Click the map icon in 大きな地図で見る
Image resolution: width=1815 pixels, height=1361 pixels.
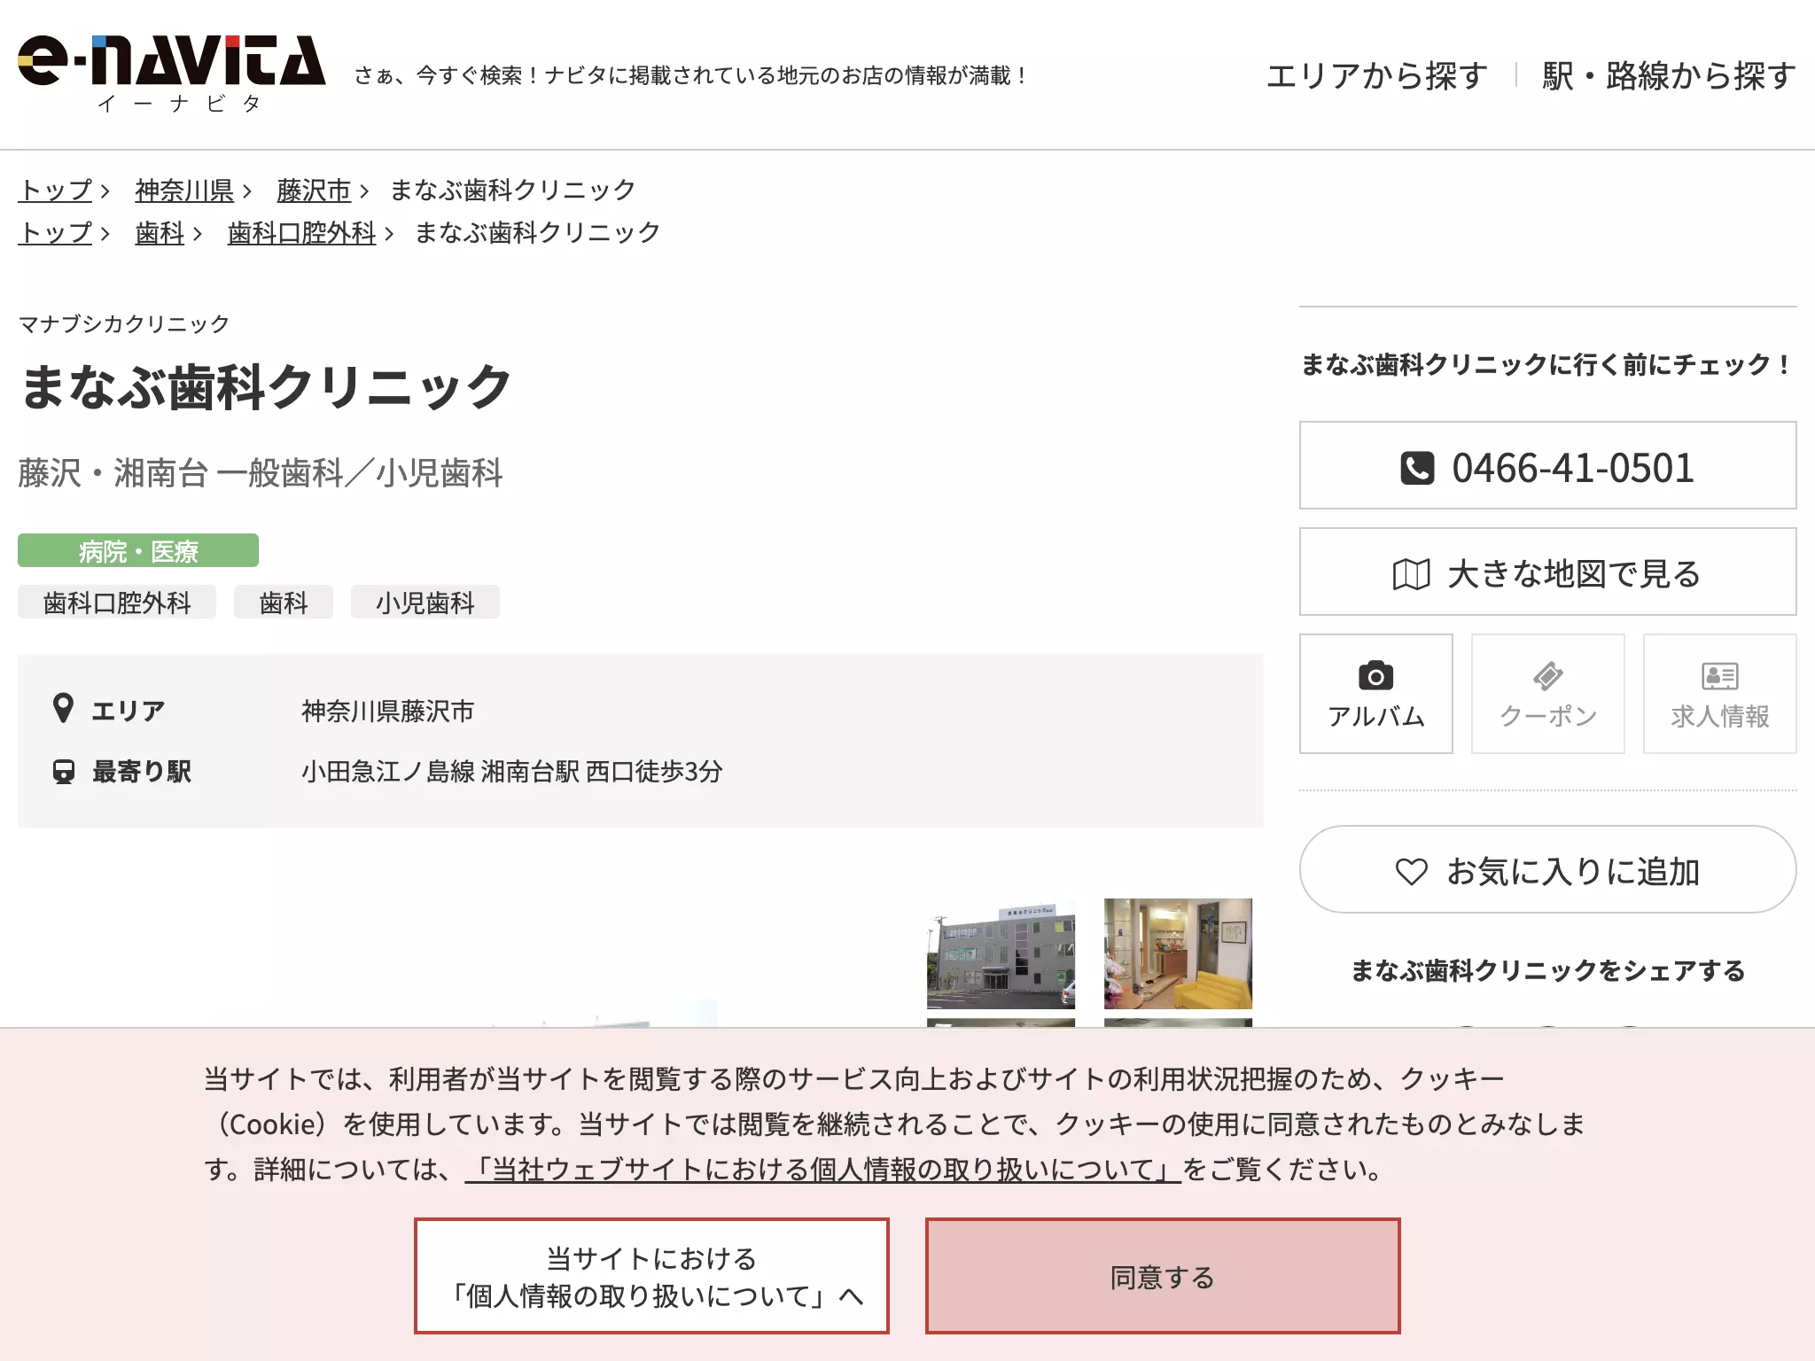(x=1411, y=574)
